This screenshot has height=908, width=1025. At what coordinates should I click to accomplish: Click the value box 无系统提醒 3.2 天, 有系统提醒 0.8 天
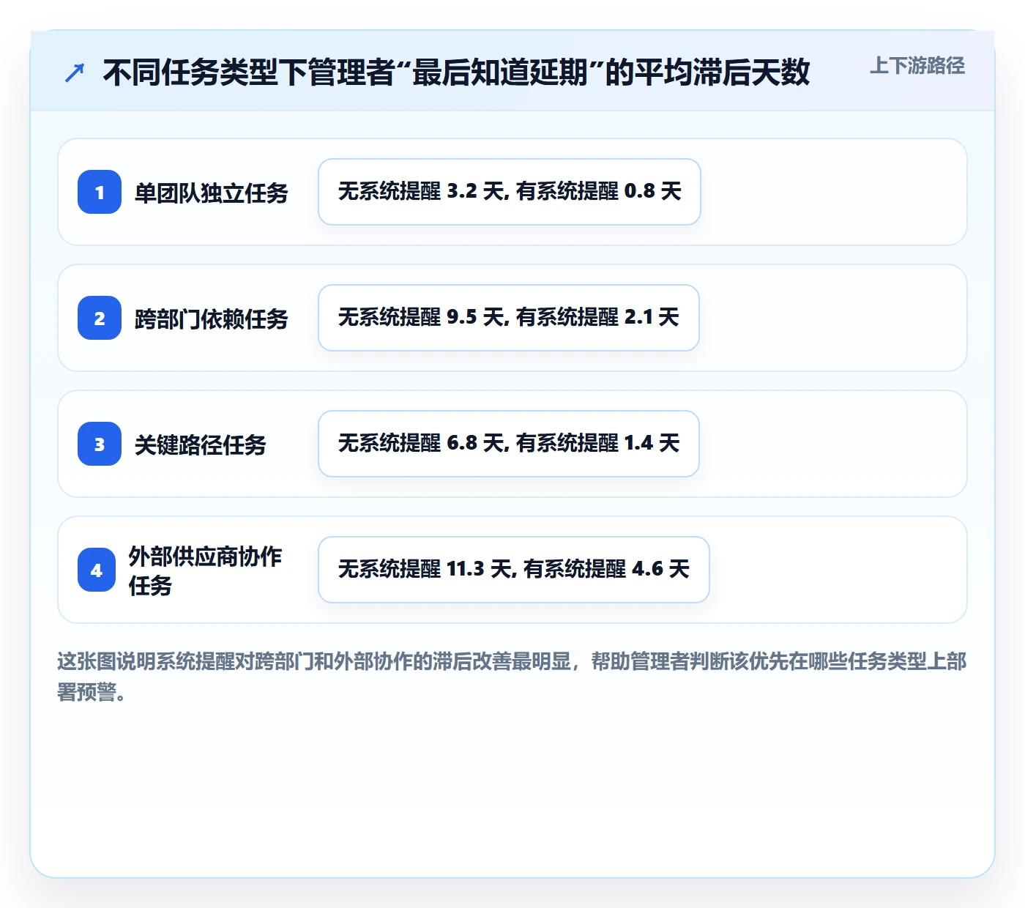tap(510, 192)
